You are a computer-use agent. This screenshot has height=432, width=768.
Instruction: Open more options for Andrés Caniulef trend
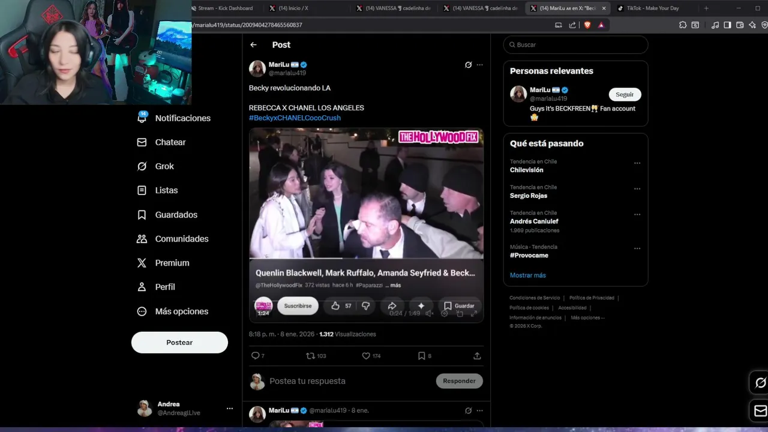(637, 214)
